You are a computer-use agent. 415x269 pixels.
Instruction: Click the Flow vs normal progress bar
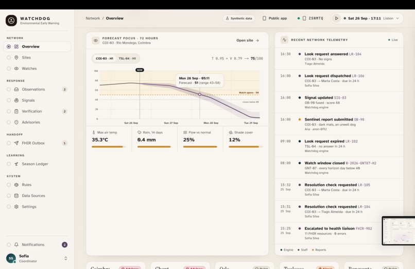[200, 146]
